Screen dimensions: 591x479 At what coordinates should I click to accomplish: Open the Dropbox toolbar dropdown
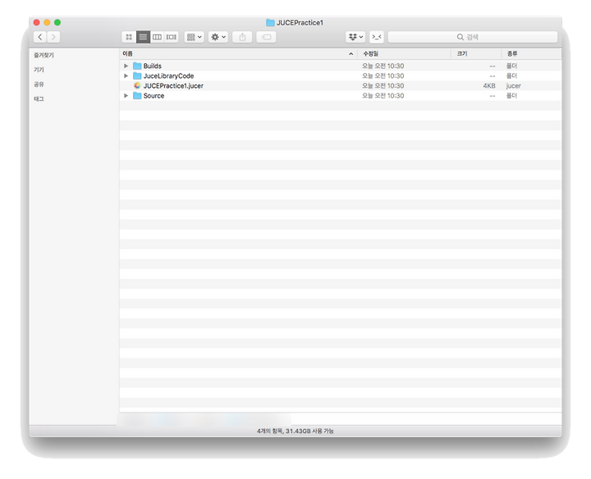[355, 37]
